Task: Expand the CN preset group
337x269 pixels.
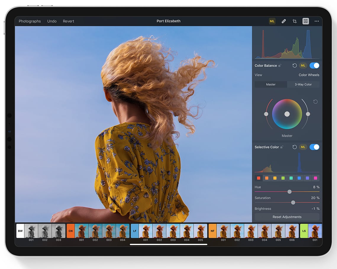Action: point(70,231)
